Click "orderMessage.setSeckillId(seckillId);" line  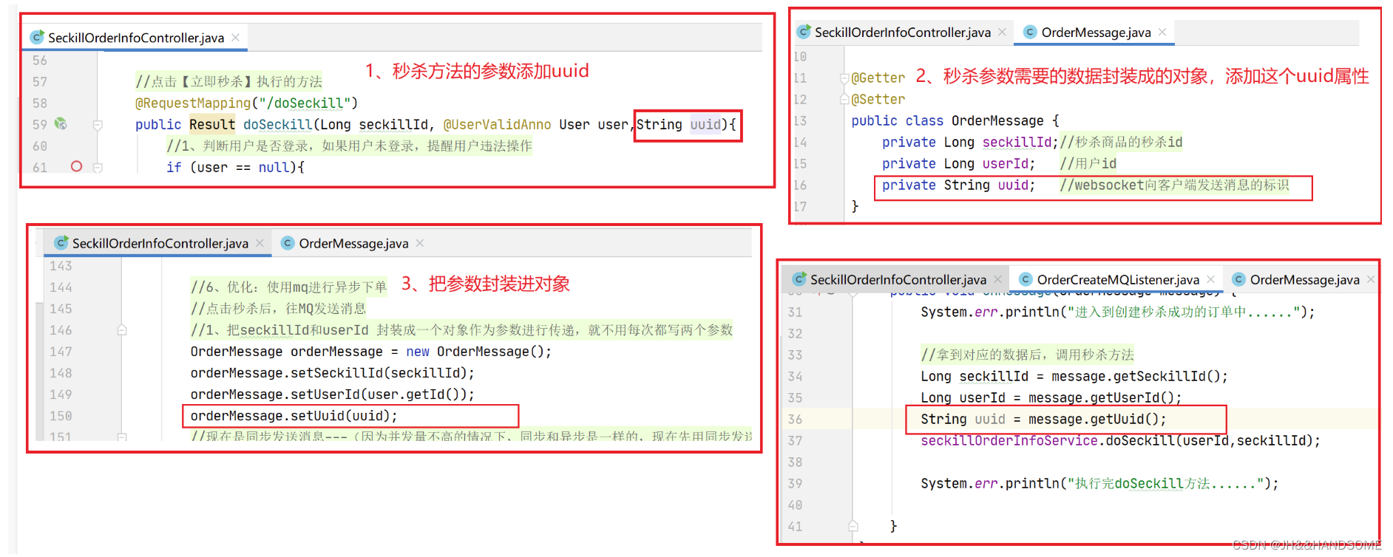coord(332,373)
